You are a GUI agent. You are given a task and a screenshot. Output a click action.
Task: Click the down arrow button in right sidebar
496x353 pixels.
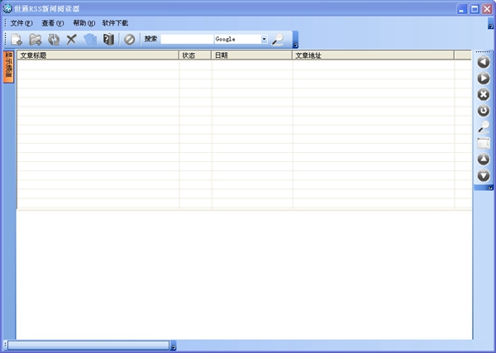point(484,175)
